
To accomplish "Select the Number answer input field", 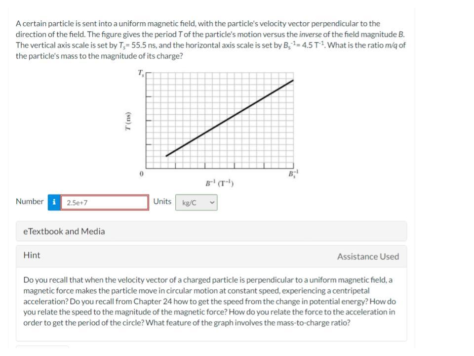I will (x=105, y=201).
